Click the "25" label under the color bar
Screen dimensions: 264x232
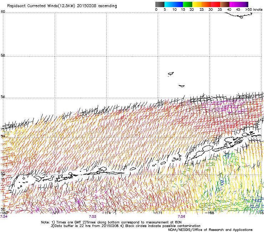pos(202,10)
